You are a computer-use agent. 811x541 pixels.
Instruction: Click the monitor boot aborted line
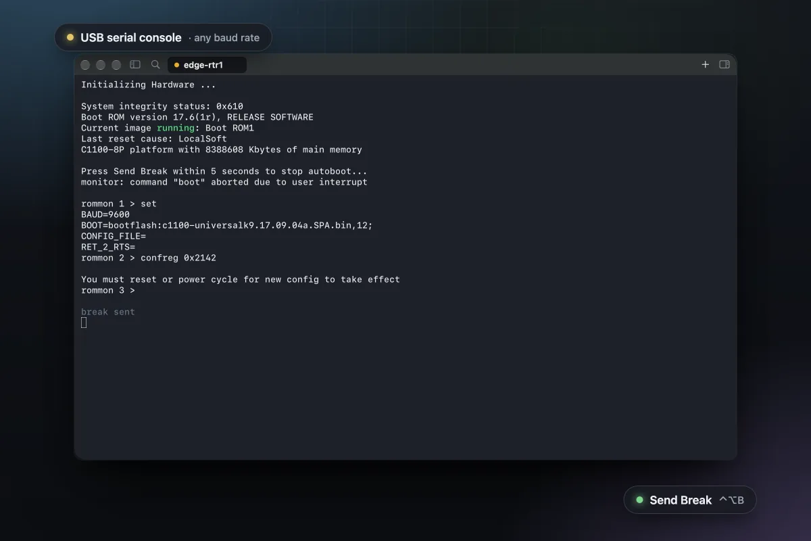tap(224, 182)
